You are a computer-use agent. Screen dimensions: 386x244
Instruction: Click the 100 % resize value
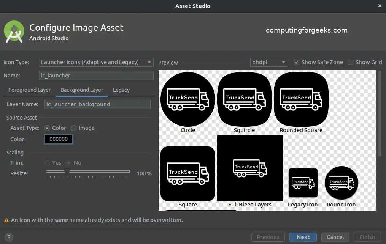coord(144,173)
